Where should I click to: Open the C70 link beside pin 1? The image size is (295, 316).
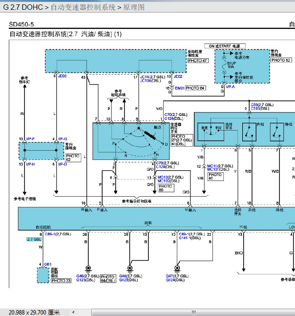[168, 114]
